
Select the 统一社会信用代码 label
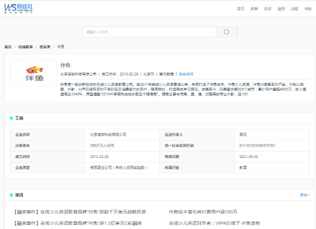click(x=179, y=146)
